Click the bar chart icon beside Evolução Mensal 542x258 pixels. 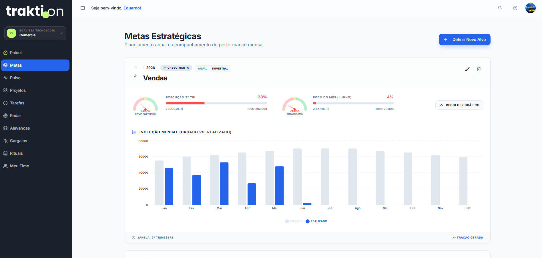tap(134, 132)
